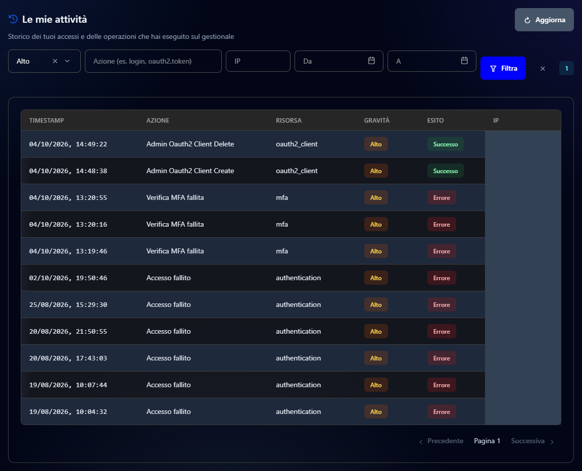This screenshot has width=582, height=471.
Task: Click the AZIONE column header
Action: point(158,121)
